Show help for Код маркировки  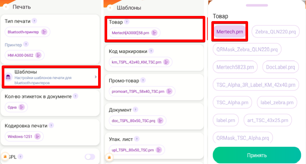point(151,51)
